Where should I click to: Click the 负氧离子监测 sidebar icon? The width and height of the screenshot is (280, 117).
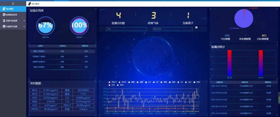4,26
